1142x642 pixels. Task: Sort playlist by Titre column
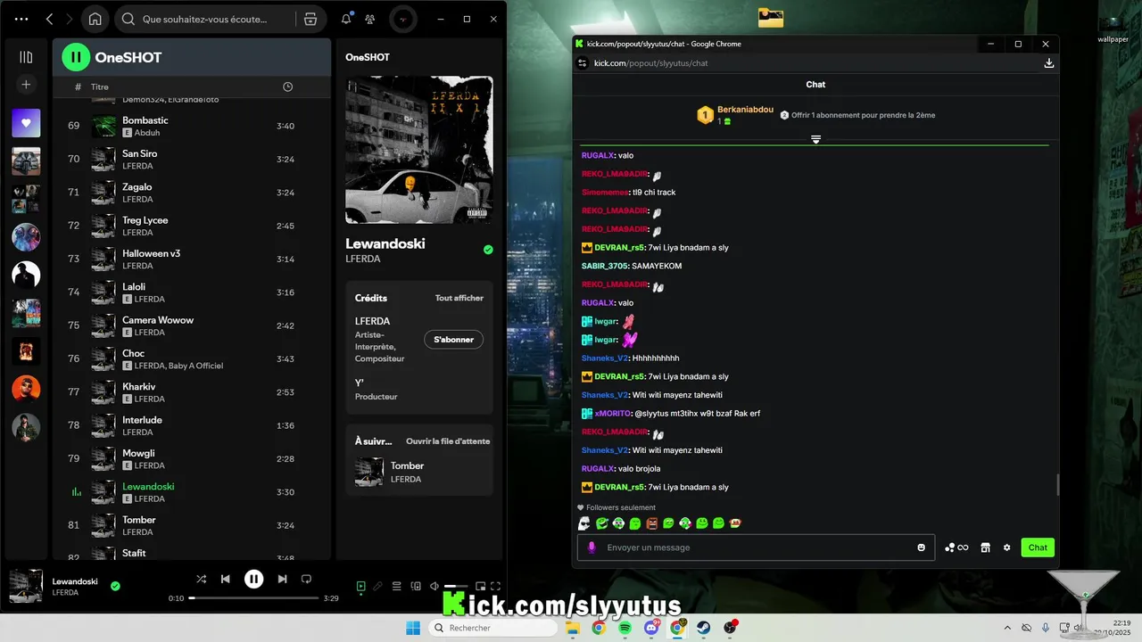click(100, 87)
